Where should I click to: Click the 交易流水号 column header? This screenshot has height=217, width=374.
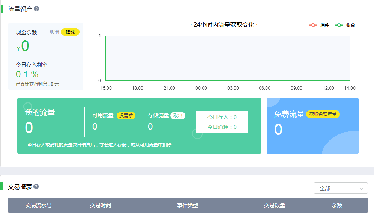(x=39, y=205)
